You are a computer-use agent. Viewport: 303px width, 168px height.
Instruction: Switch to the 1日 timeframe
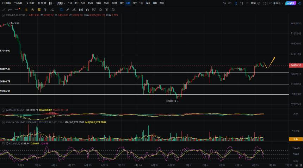click(x=141, y=3)
